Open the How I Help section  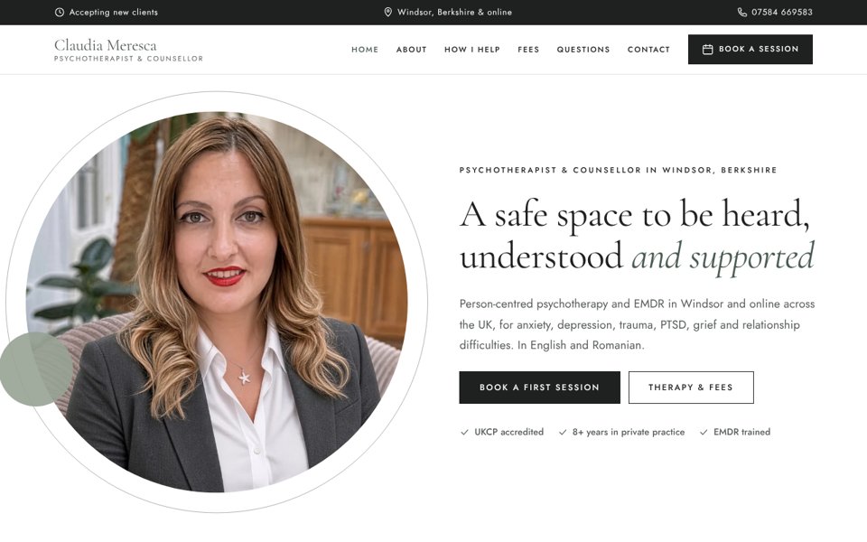point(472,49)
